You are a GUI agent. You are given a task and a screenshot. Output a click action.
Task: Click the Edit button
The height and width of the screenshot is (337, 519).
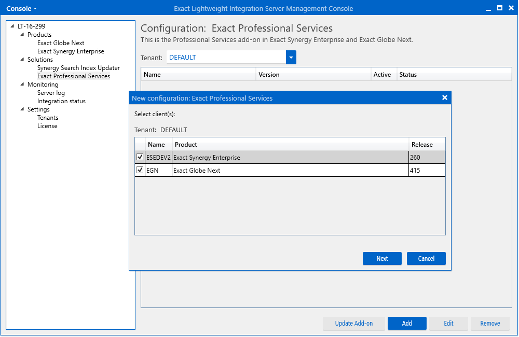(448, 324)
